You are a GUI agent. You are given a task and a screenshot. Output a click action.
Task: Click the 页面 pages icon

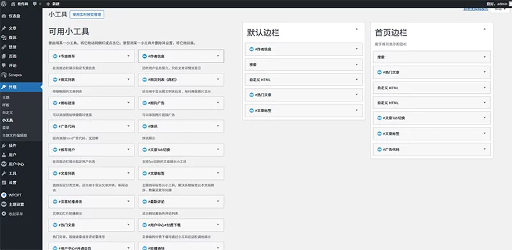[x=4, y=56]
